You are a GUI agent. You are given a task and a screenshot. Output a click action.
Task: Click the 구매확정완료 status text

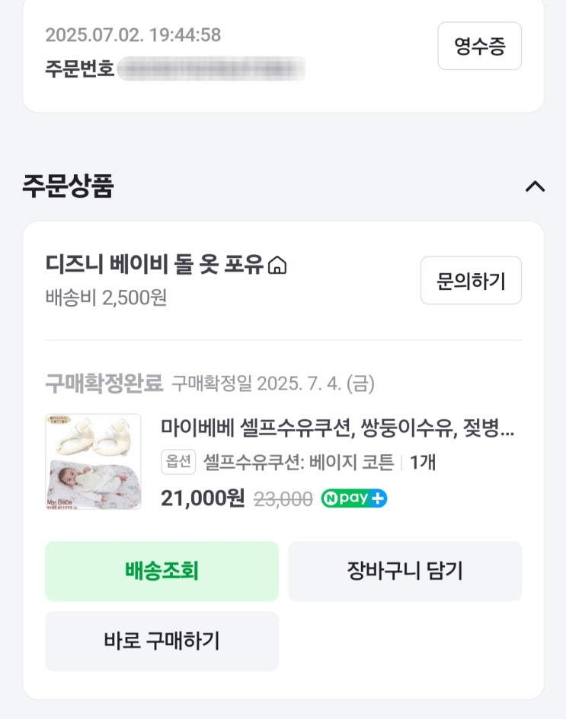click(x=104, y=383)
